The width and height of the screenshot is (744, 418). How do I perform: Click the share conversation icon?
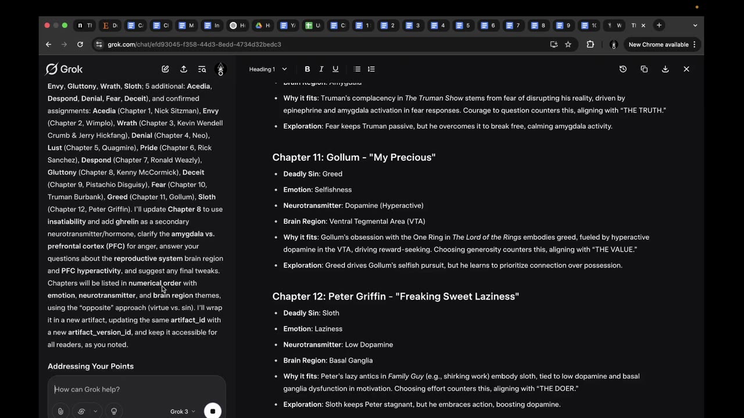(184, 69)
